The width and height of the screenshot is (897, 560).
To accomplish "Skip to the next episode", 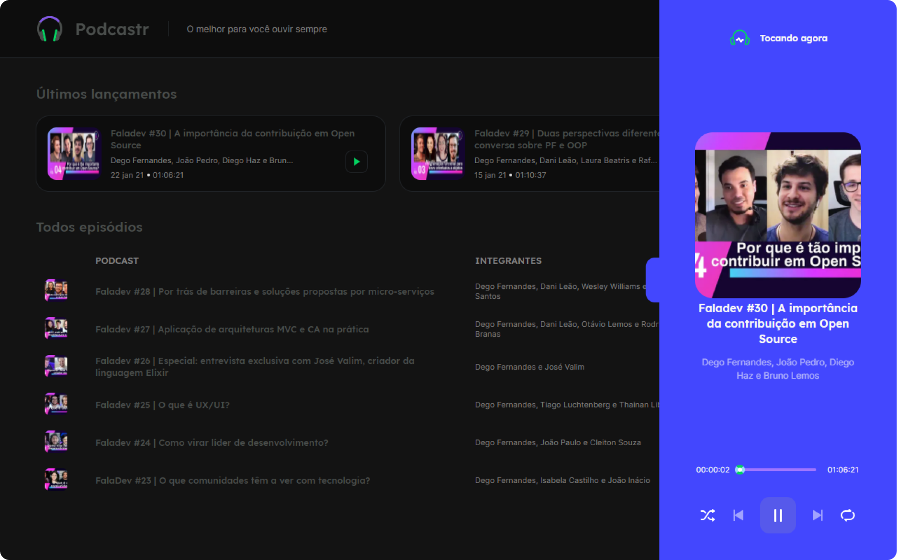I will 818,515.
